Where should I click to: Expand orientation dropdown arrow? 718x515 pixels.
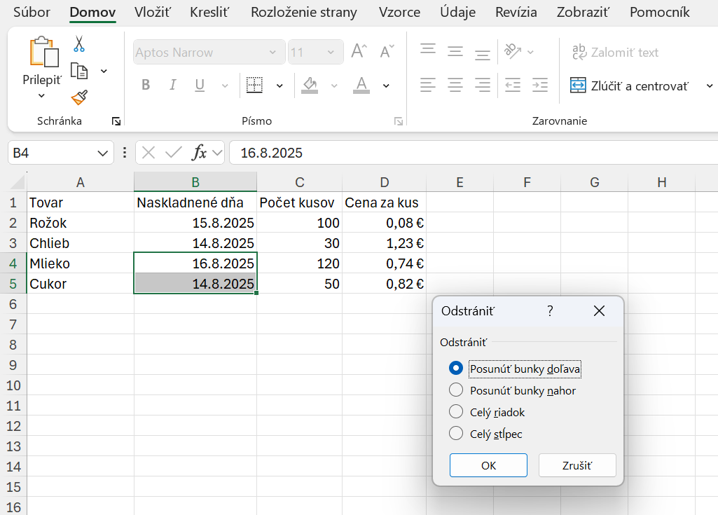point(531,53)
